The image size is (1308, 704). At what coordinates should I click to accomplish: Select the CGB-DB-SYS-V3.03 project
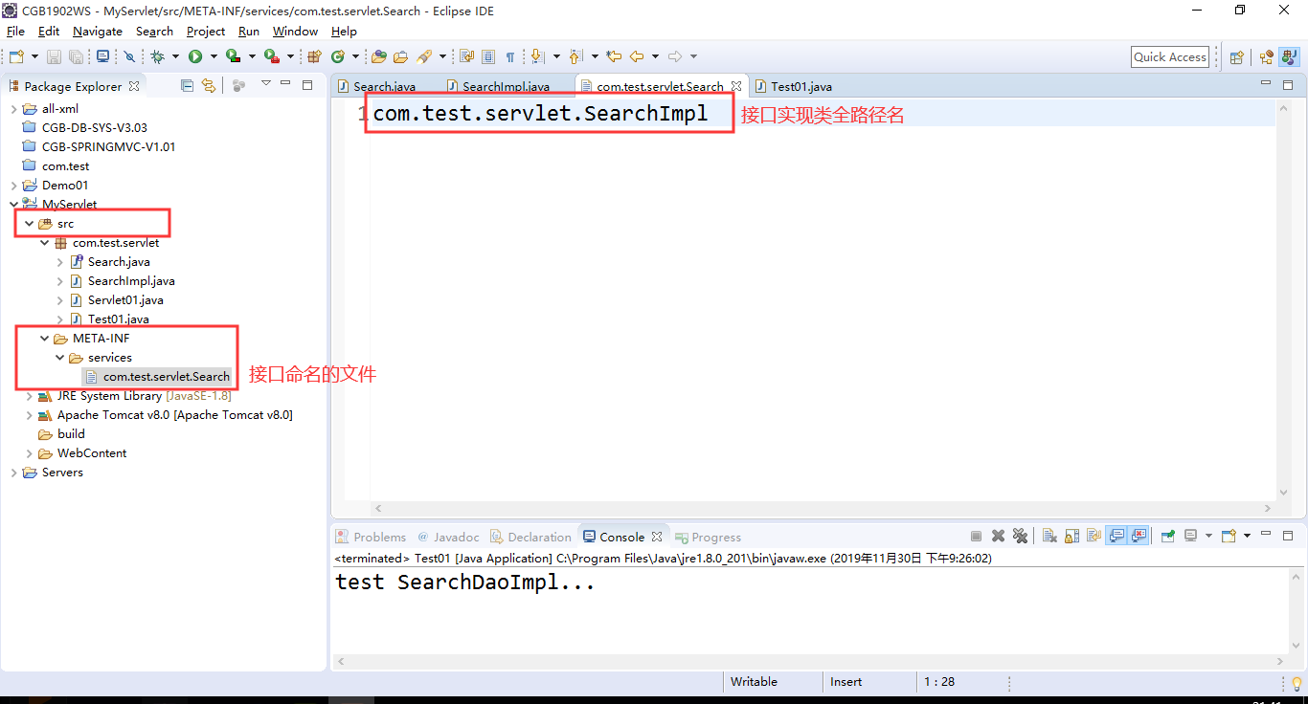pyautogui.click(x=94, y=128)
